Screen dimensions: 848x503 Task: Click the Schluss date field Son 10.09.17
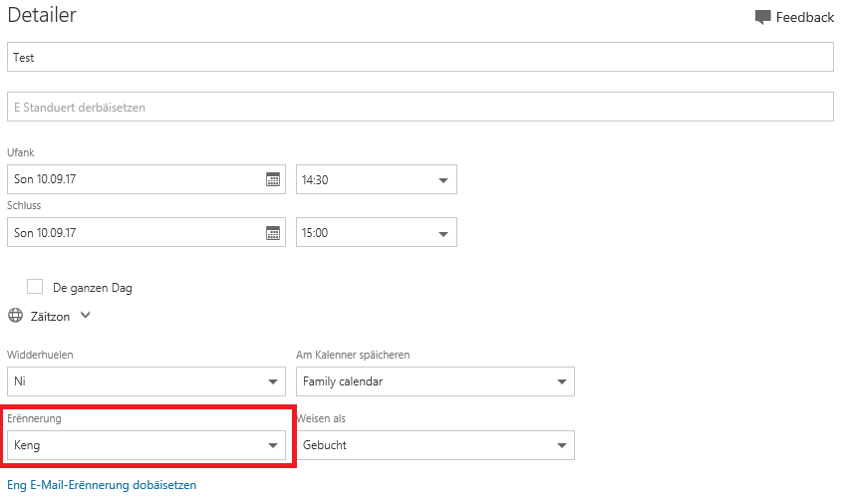click(x=136, y=232)
